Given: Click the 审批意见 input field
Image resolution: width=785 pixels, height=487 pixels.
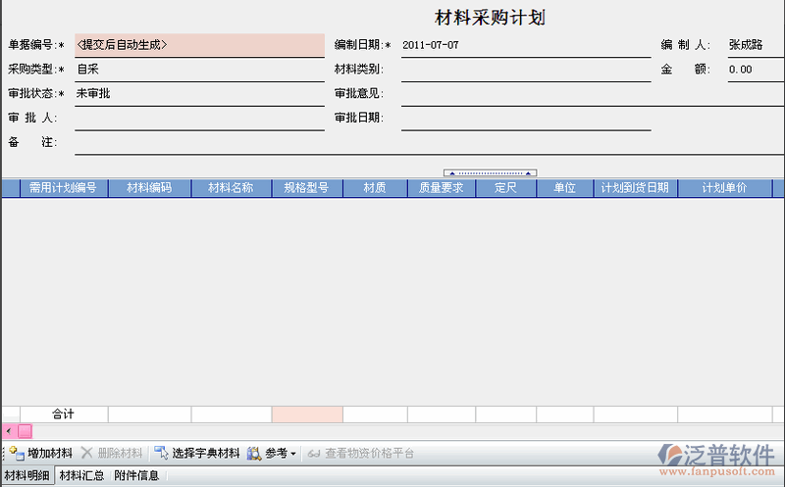Looking at the screenshot, I should tap(593, 93).
